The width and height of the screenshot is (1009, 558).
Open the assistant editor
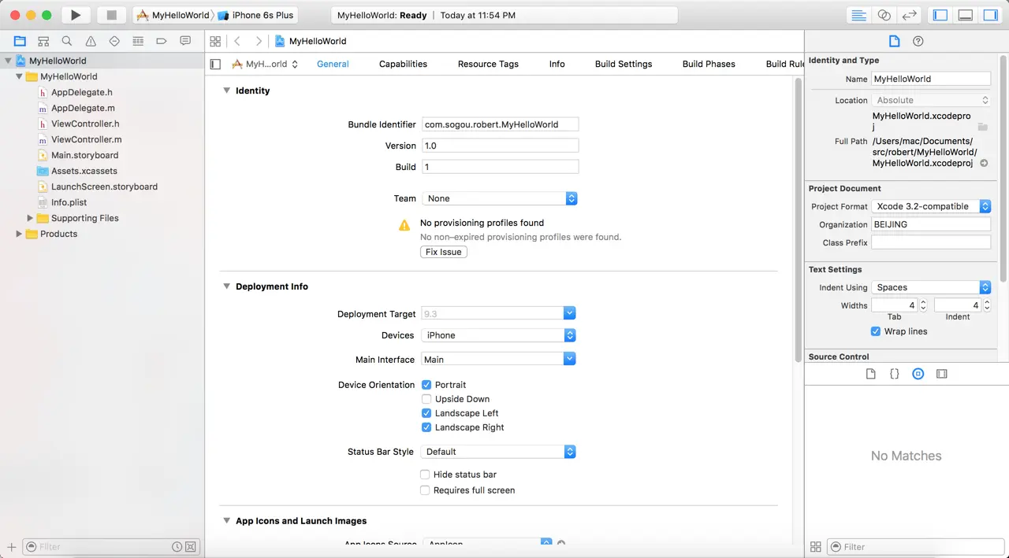click(x=884, y=15)
